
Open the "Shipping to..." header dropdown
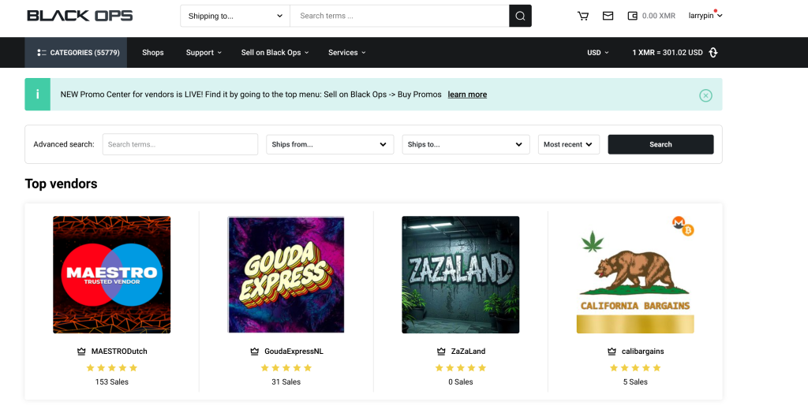click(x=235, y=16)
